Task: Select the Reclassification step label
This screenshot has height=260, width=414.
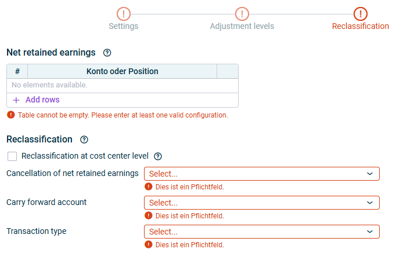Action: tap(361, 26)
